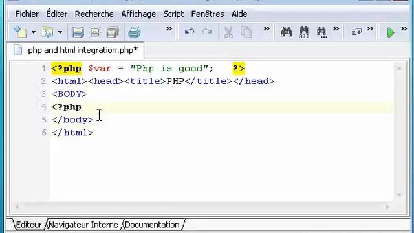
Task: Click the vertical scrollbar up arrow
Action: pos(399,69)
